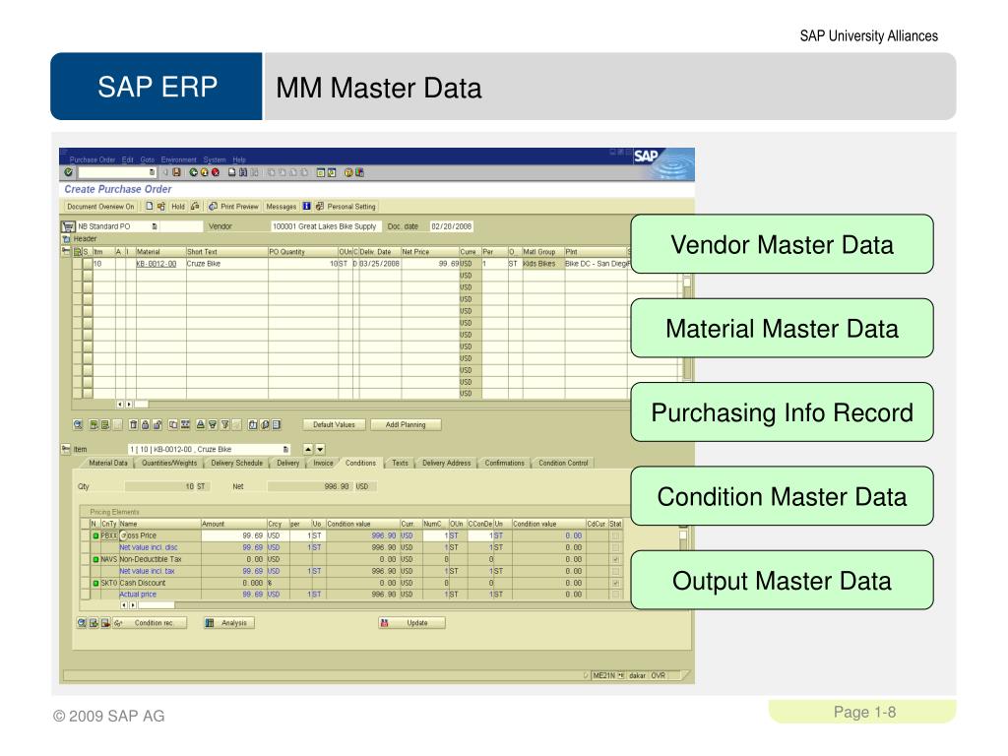1008x756 pixels.
Task: Click the KB-0012-00 material link
Action: pos(157,264)
